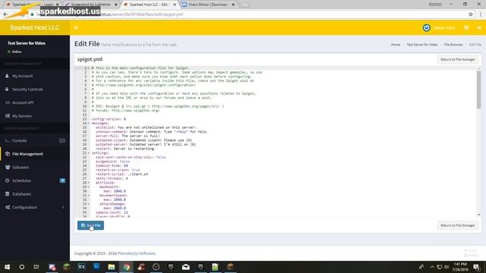Click the Schedules clock icon
This screenshot has width=486, height=273.
8,180
